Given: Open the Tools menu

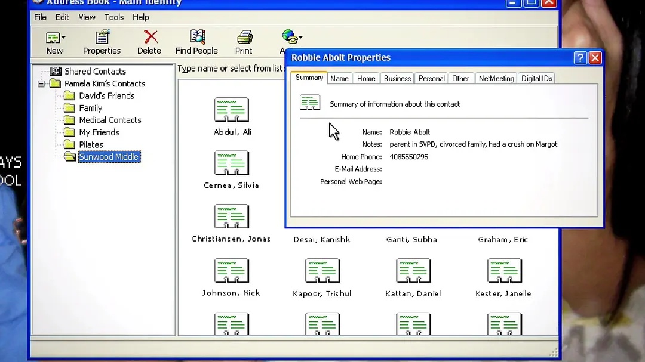Looking at the screenshot, I should click(113, 17).
